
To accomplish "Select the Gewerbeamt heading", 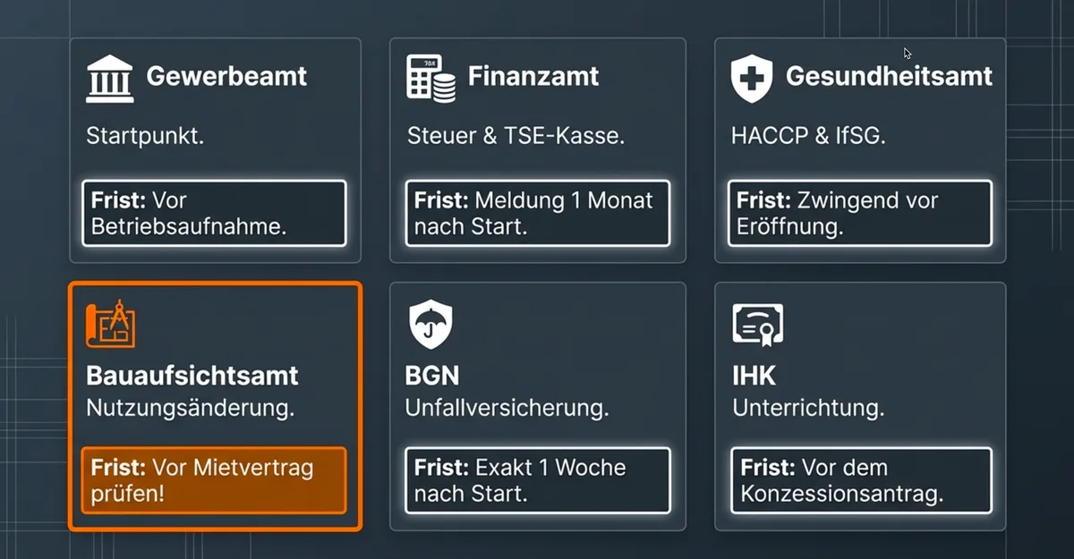I will click(226, 76).
